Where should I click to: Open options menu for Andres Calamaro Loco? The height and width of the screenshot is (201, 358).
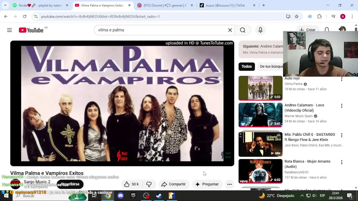coord(341,106)
